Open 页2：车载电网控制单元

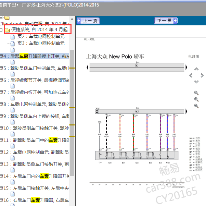point(41,36)
